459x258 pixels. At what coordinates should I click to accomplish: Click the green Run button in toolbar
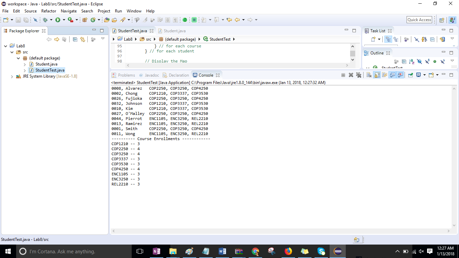(58, 20)
